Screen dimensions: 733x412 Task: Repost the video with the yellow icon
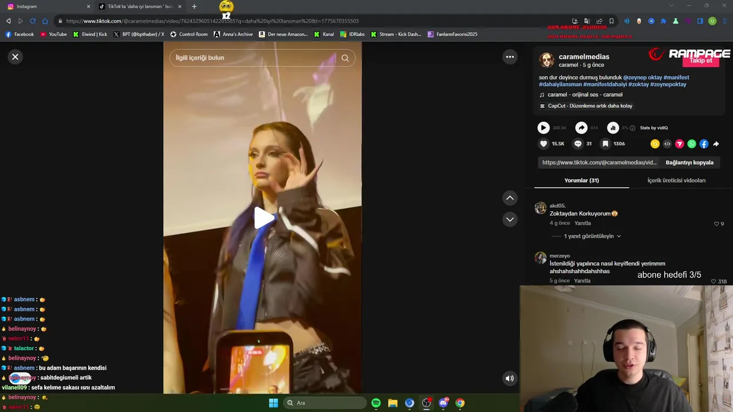[x=655, y=144]
